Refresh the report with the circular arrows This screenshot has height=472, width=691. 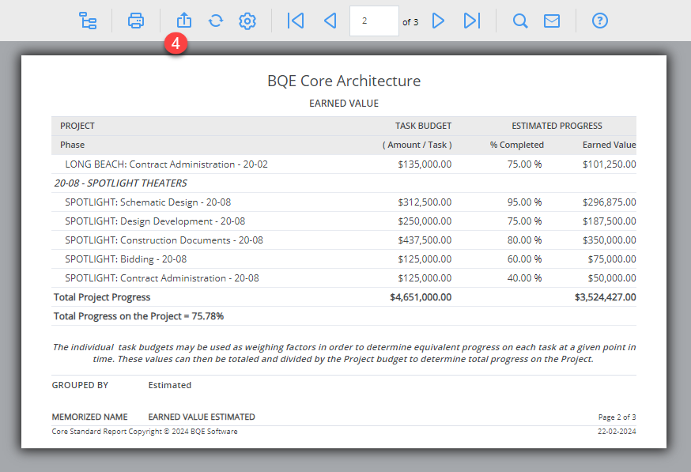216,21
